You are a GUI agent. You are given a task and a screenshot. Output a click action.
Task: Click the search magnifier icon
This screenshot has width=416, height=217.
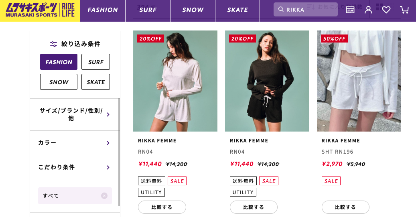pyautogui.click(x=281, y=9)
